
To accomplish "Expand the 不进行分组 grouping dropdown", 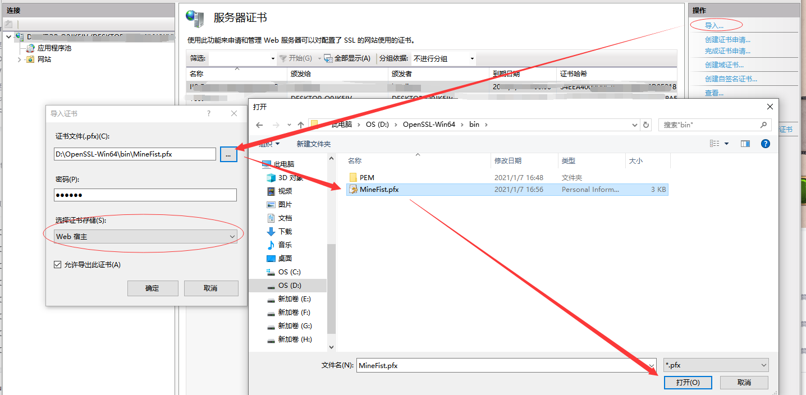I will pyautogui.click(x=473, y=58).
